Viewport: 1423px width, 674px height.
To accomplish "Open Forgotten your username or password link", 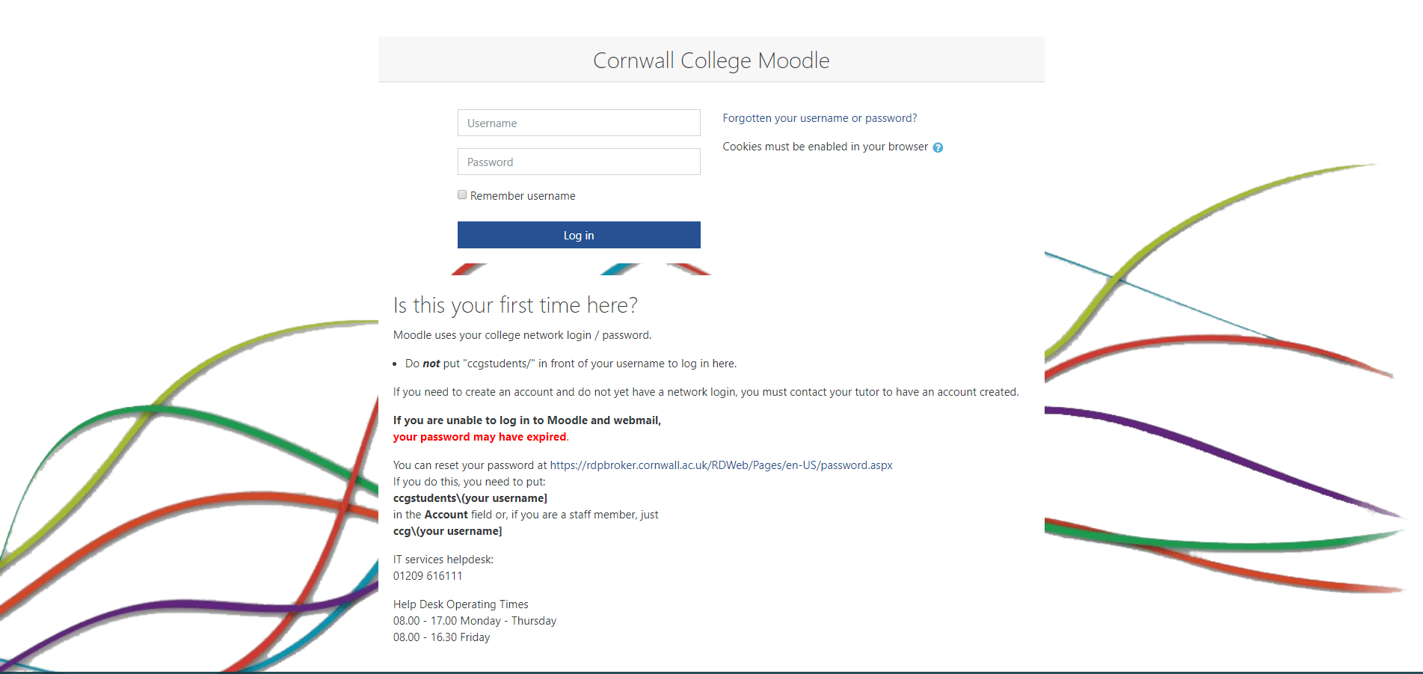I will [x=820, y=118].
